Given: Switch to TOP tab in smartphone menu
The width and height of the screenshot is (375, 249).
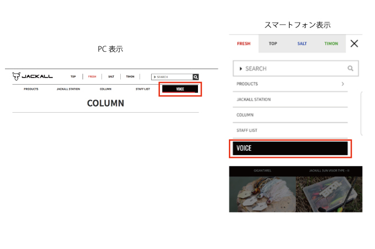Looking at the screenshot, I should (x=273, y=43).
